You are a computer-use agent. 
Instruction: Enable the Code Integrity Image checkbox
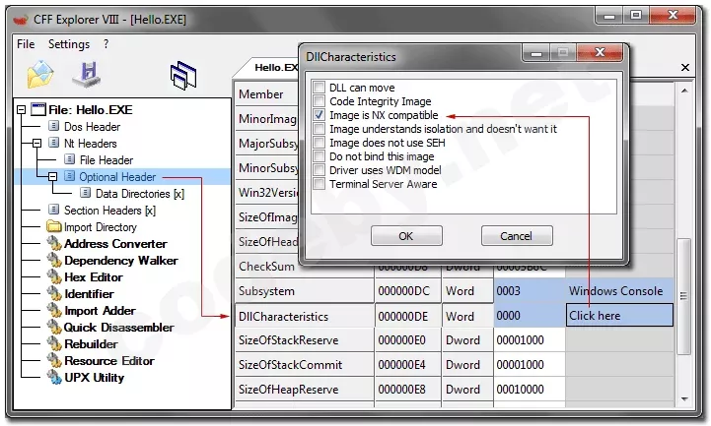tap(320, 101)
